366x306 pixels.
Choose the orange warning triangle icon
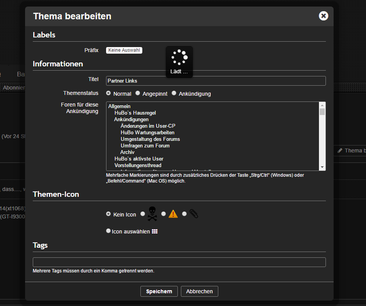(x=164, y=214)
